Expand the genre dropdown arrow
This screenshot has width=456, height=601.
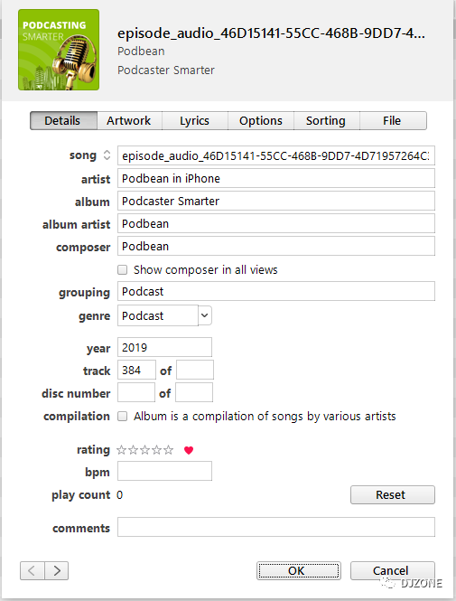205,315
